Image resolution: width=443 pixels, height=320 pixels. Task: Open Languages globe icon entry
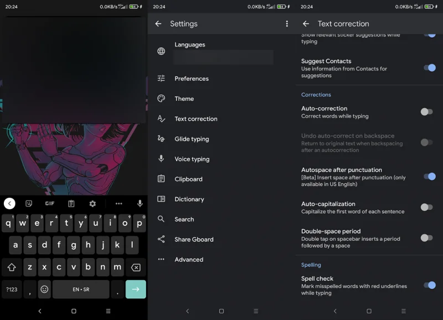point(161,51)
